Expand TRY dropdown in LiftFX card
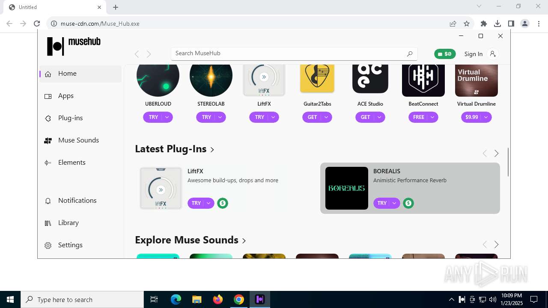The width and height of the screenshot is (548, 308). pyautogui.click(x=208, y=203)
